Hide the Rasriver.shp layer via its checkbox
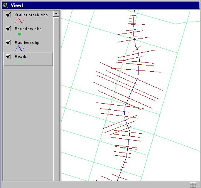201x188 pixels. click(8, 42)
